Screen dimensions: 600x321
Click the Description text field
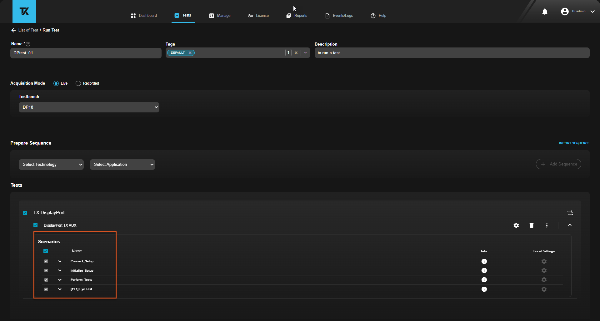pos(452,53)
